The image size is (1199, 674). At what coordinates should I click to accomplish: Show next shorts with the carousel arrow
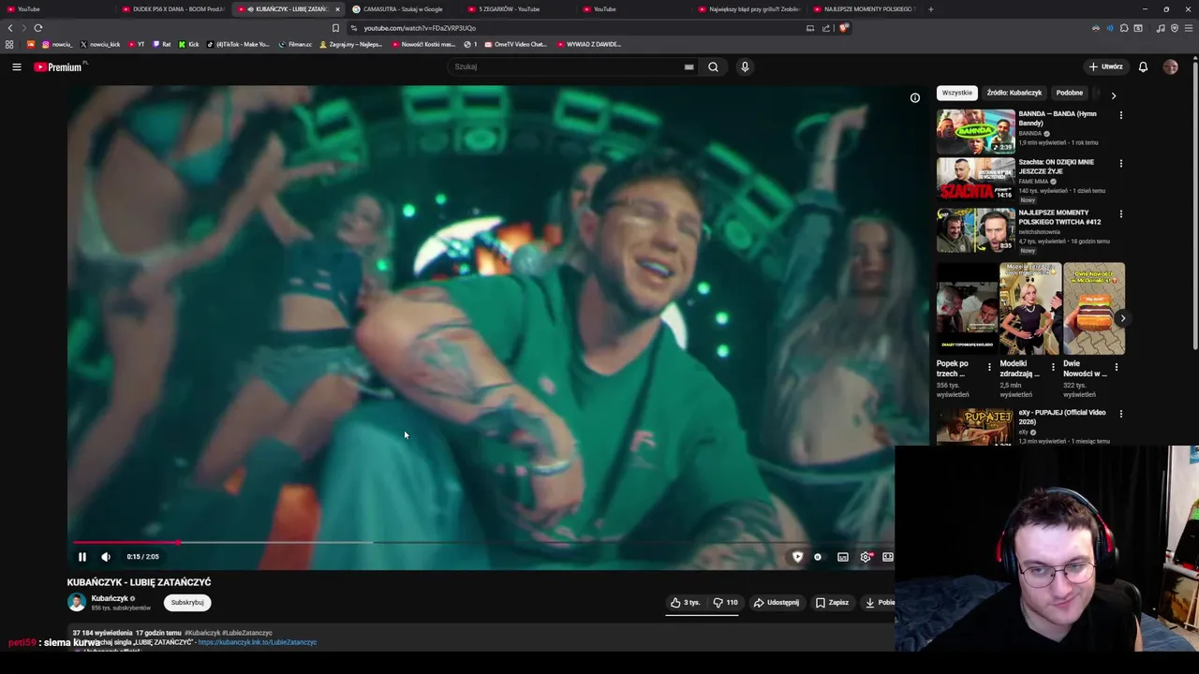point(1122,318)
